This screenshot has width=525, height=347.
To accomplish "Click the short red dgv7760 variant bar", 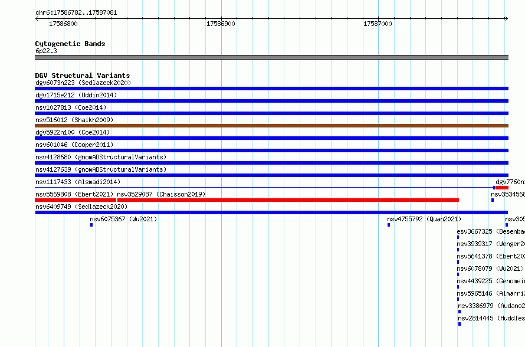I will 502,188.
